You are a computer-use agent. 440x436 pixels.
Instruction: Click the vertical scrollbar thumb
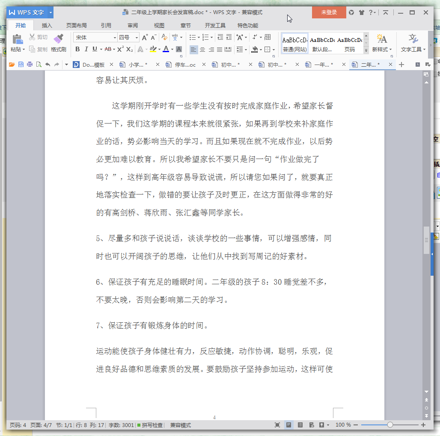[x=426, y=240]
